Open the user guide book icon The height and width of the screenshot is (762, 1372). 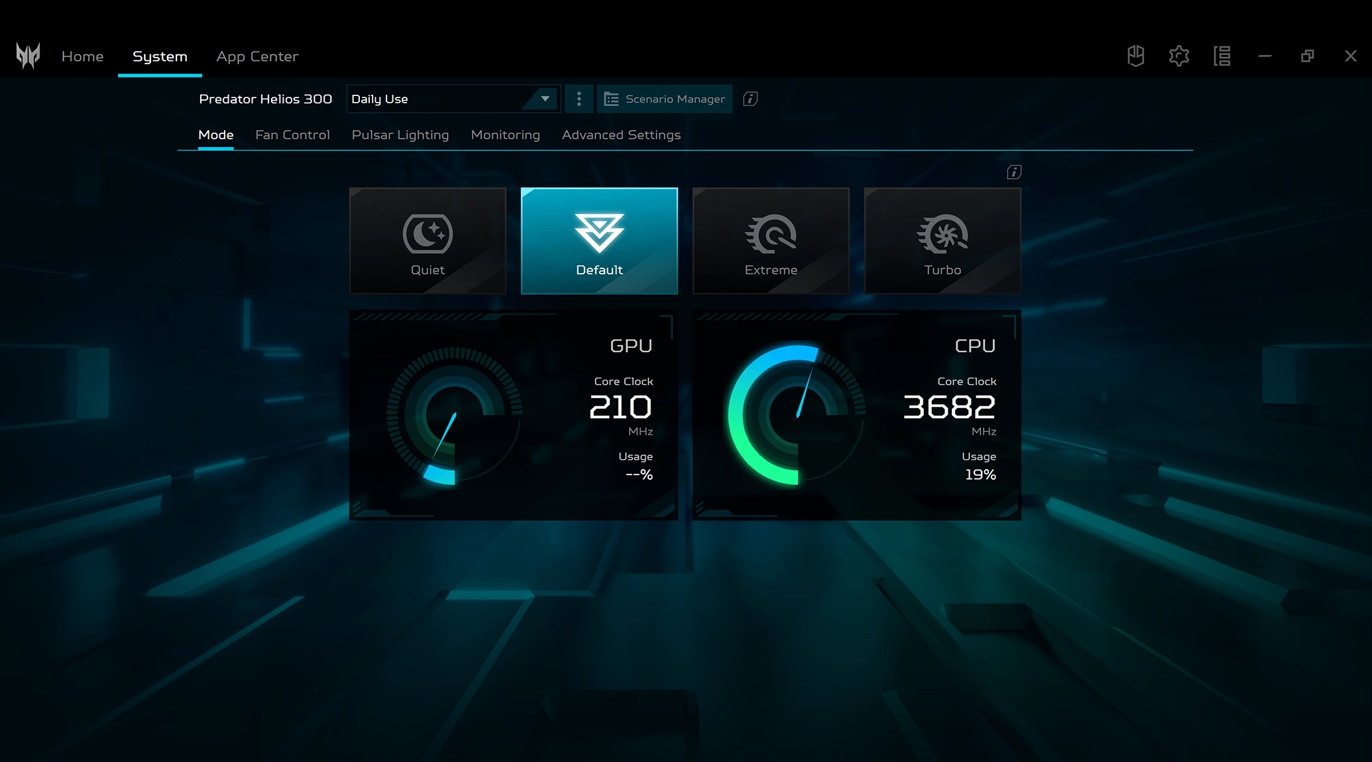point(1135,56)
